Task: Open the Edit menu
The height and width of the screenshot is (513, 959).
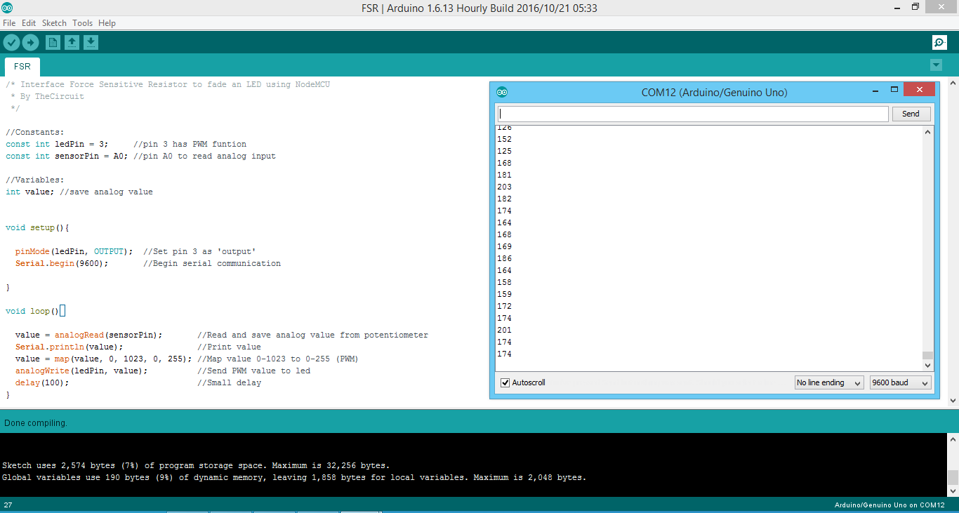Action: [29, 23]
